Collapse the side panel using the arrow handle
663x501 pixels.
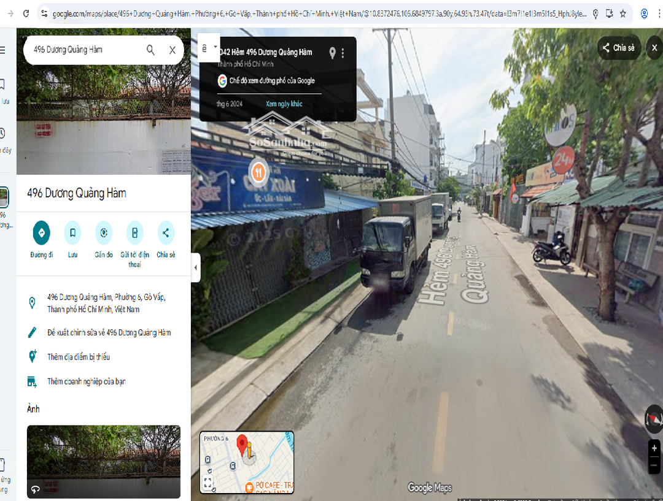click(196, 267)
